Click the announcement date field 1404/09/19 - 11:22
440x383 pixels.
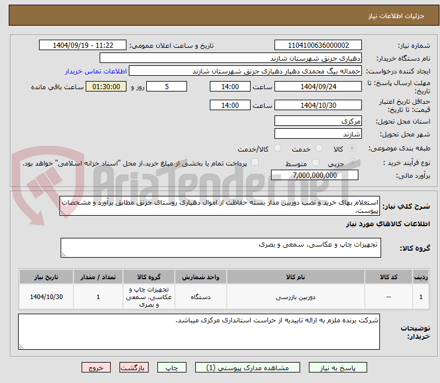pos(83,45)
